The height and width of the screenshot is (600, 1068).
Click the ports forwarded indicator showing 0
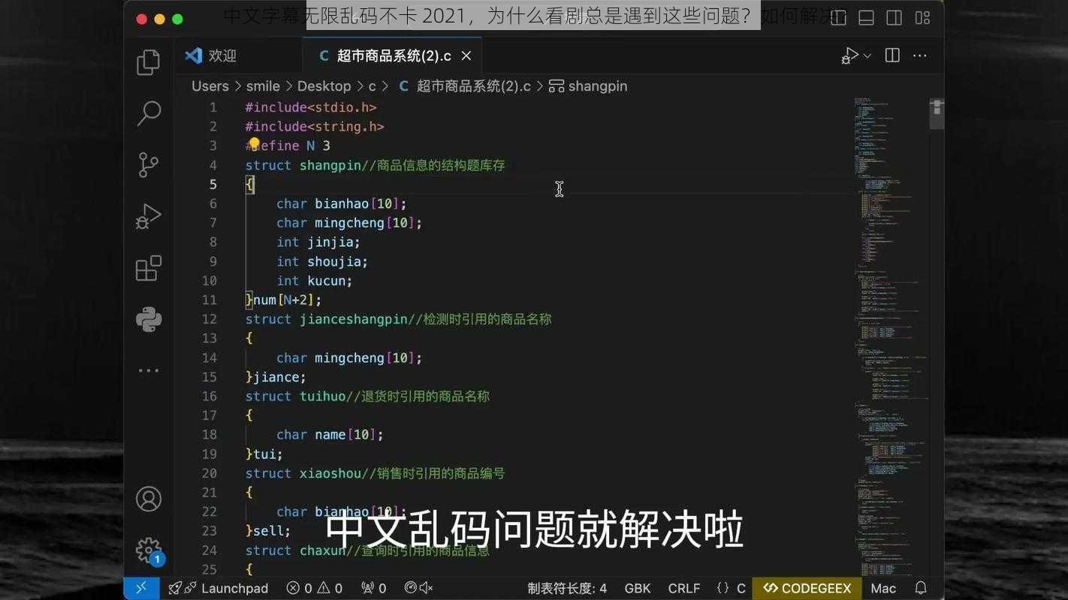(373, 588)
